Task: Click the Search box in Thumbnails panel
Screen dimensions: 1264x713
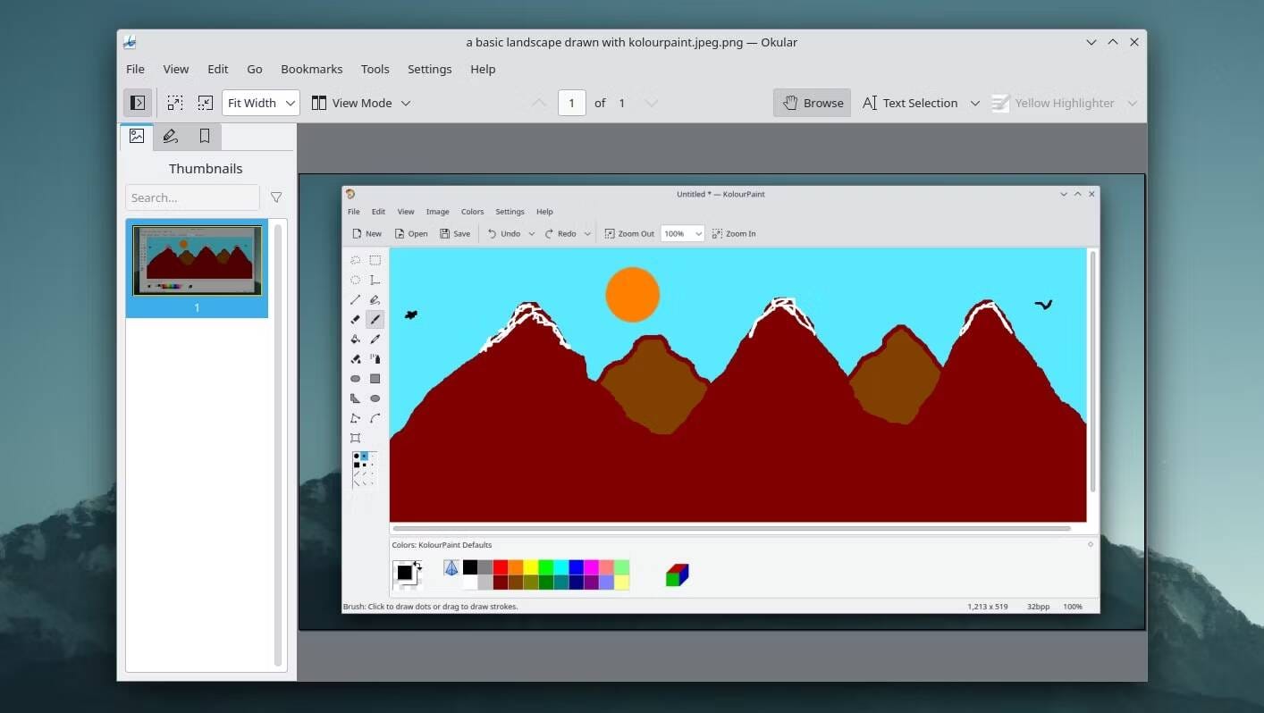Action: click(192, 197)
